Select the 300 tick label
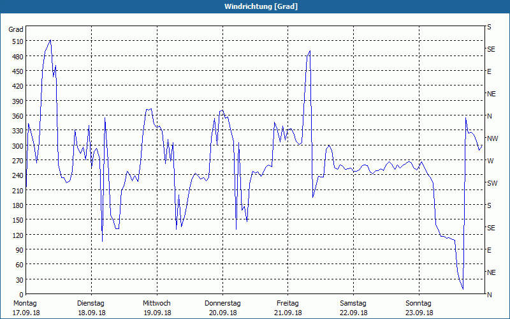 point(18,146)
